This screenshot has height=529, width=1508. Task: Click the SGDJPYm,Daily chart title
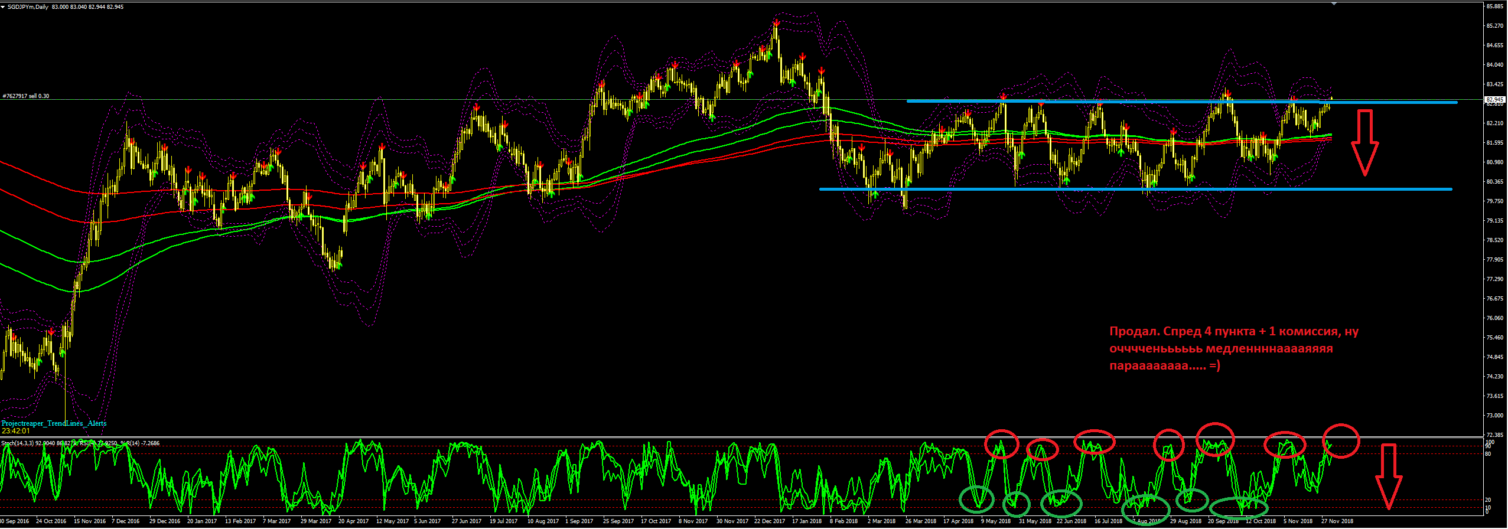point(28,7)
